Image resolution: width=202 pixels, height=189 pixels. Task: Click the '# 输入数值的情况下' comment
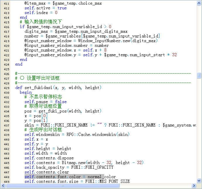click(41, 22)
